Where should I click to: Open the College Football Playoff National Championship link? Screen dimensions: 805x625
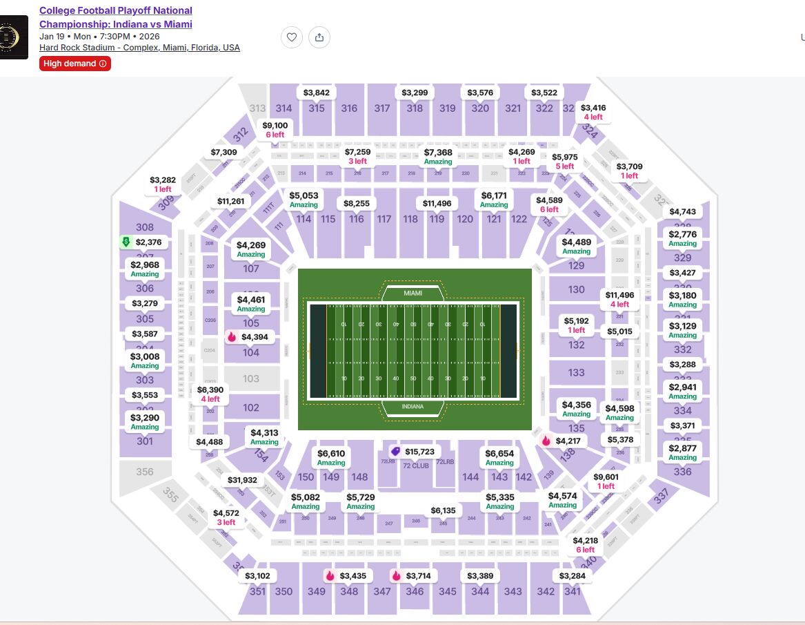[115, 17]
